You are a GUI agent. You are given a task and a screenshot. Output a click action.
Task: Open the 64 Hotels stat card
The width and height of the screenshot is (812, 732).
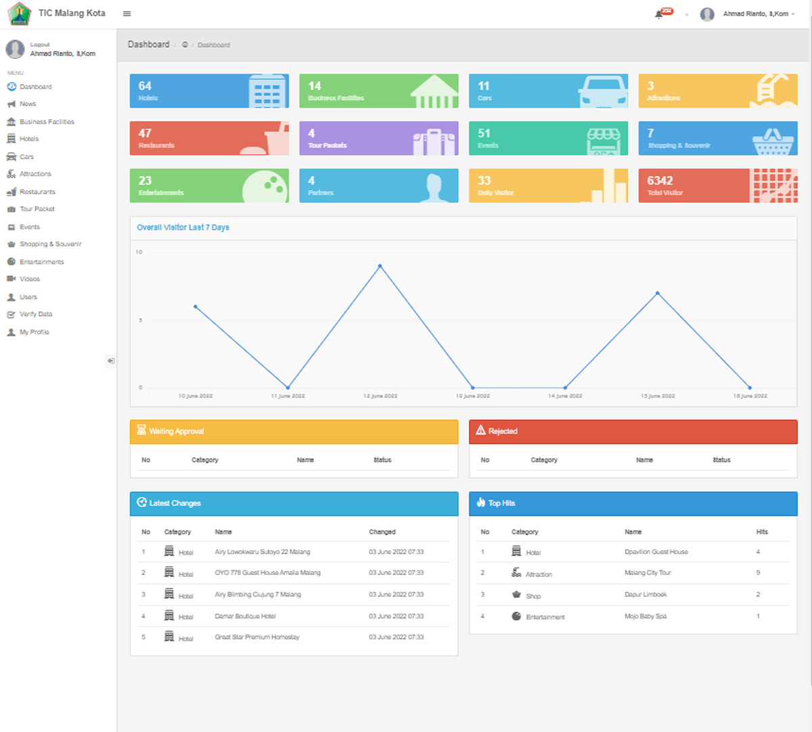(209, 91)
